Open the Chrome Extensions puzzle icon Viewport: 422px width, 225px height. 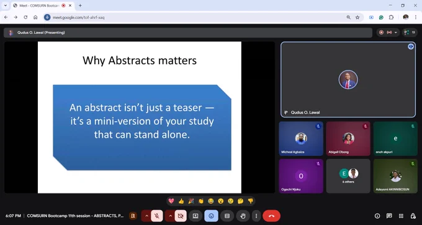click(391, 17)
